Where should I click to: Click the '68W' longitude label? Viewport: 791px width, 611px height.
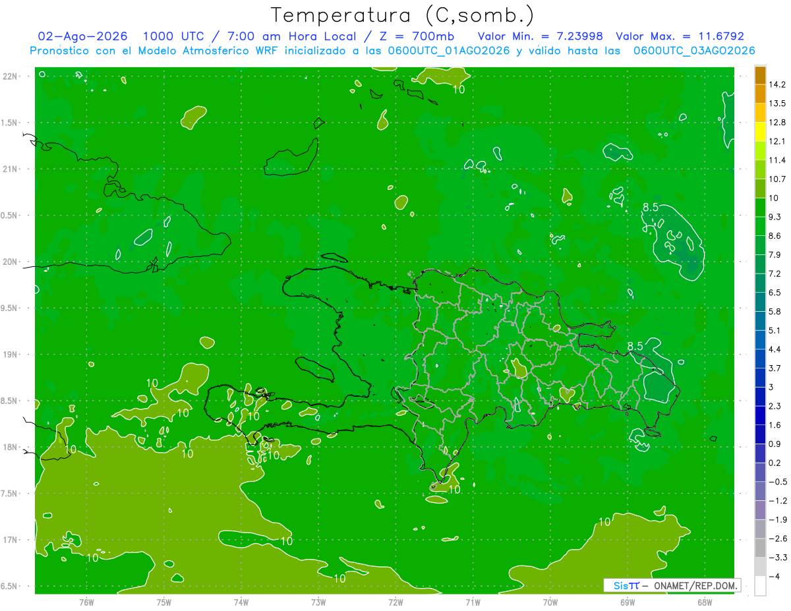[x=705, y=602]
